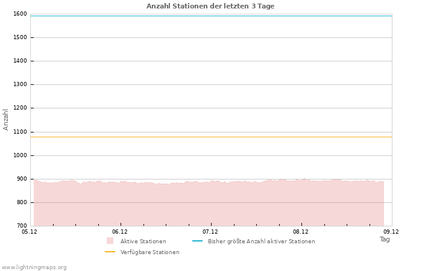Click the pink Aktive Stationen legend swatch
422x271 pixels.
coord(110,241)
